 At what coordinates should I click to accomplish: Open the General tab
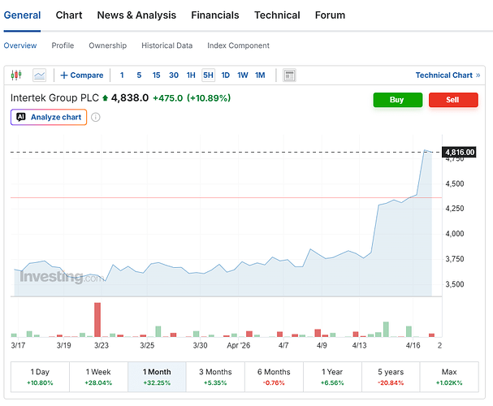(22, 15)
